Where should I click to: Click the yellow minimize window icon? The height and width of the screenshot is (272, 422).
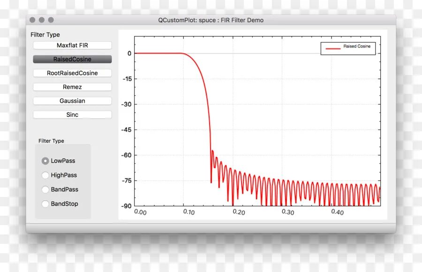tap(41, 20)
